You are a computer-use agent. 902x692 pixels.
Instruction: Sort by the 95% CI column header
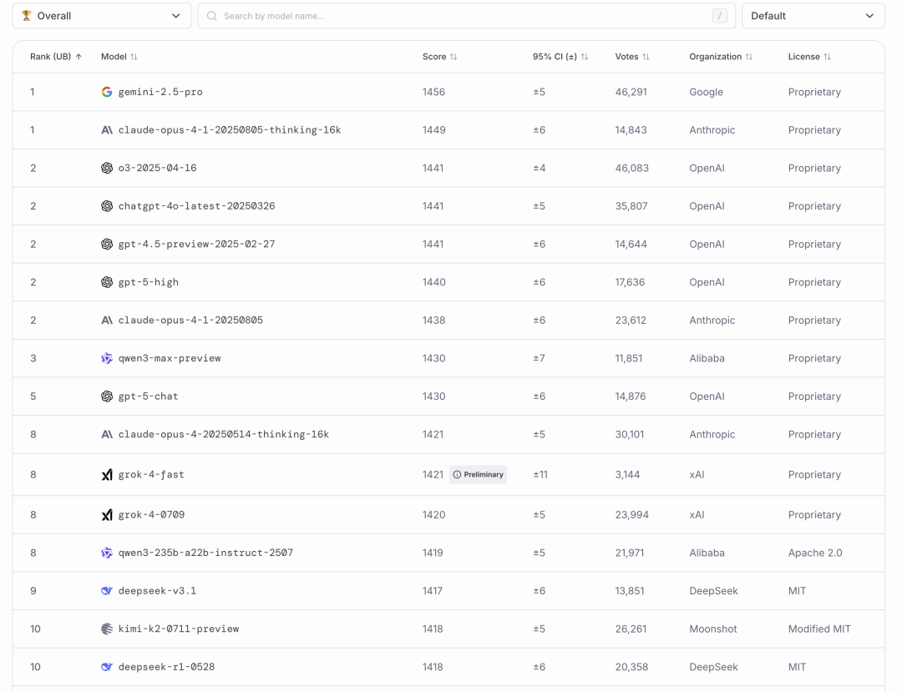(560, 56)
